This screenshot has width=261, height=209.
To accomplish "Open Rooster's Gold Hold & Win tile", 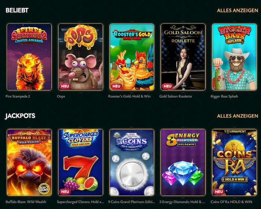I will click(132, 57).
